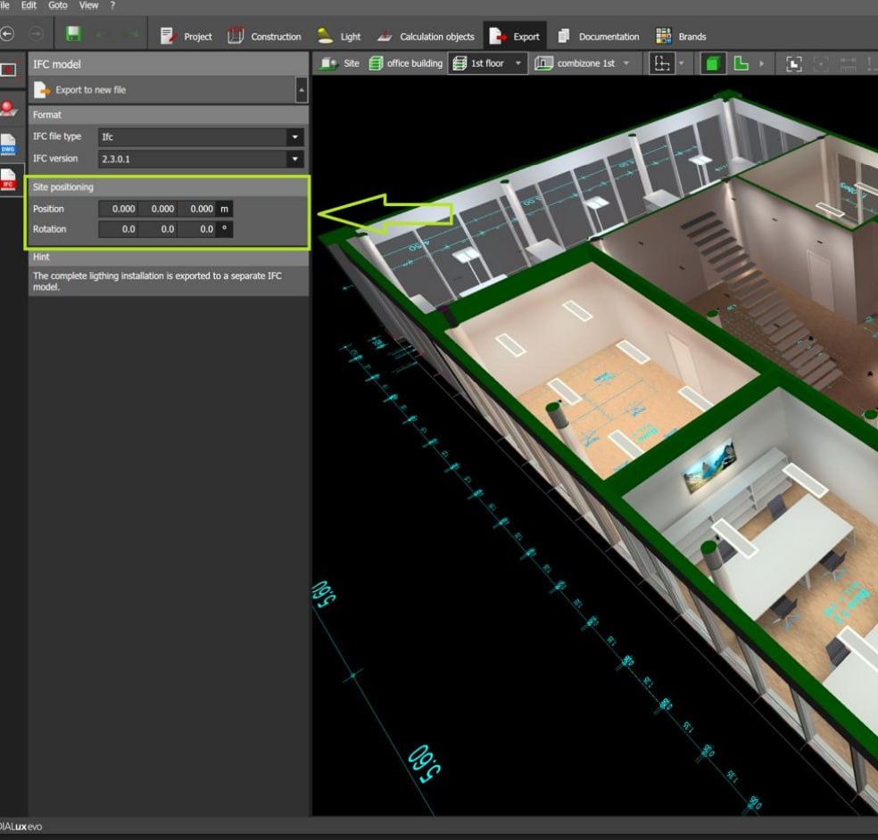Save project with green floppy disk icon
The height and width of the screenshot is (840, 878).
[73, 34]
